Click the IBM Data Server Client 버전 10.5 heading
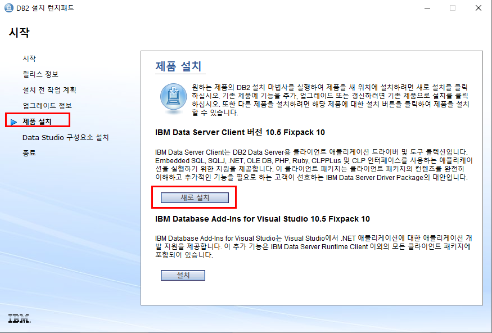 point(240,132)
